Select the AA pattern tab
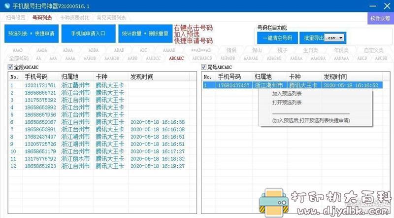 point(38,58)
